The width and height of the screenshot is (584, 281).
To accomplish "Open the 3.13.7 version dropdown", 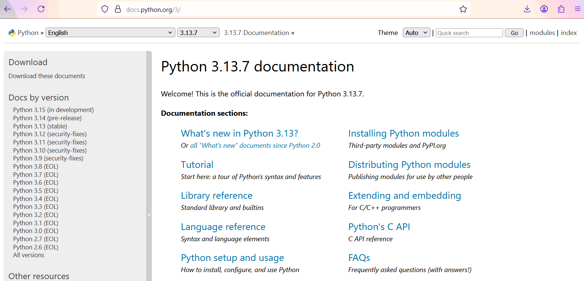I will pyautogui.click(x=199, y=33).
